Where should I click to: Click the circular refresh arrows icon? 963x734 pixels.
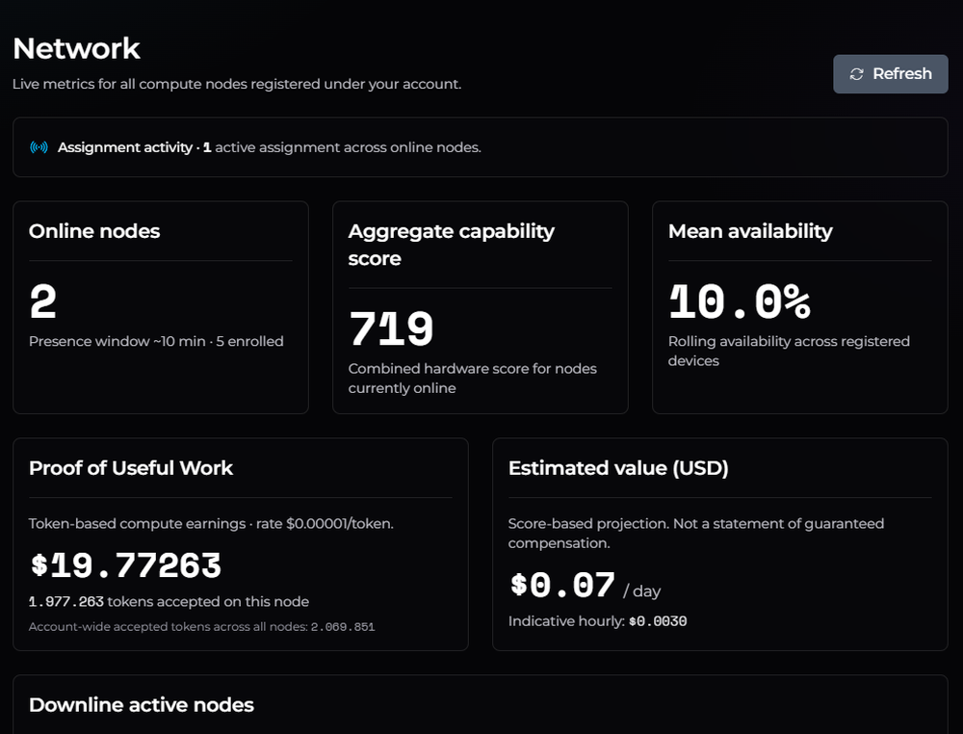[857, 74]
